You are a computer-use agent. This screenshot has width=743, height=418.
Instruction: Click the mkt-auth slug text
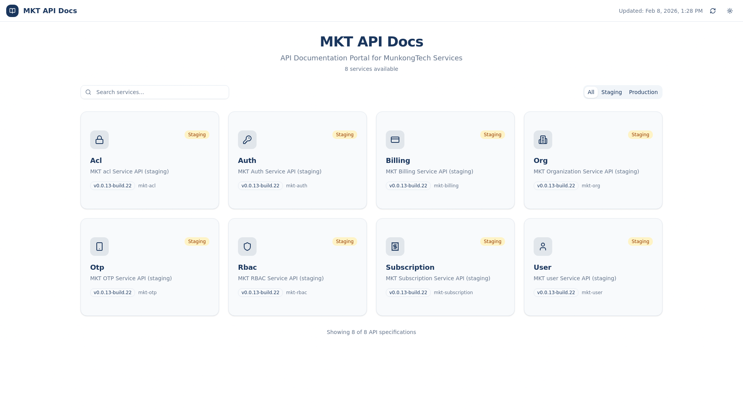coord(296,186)
